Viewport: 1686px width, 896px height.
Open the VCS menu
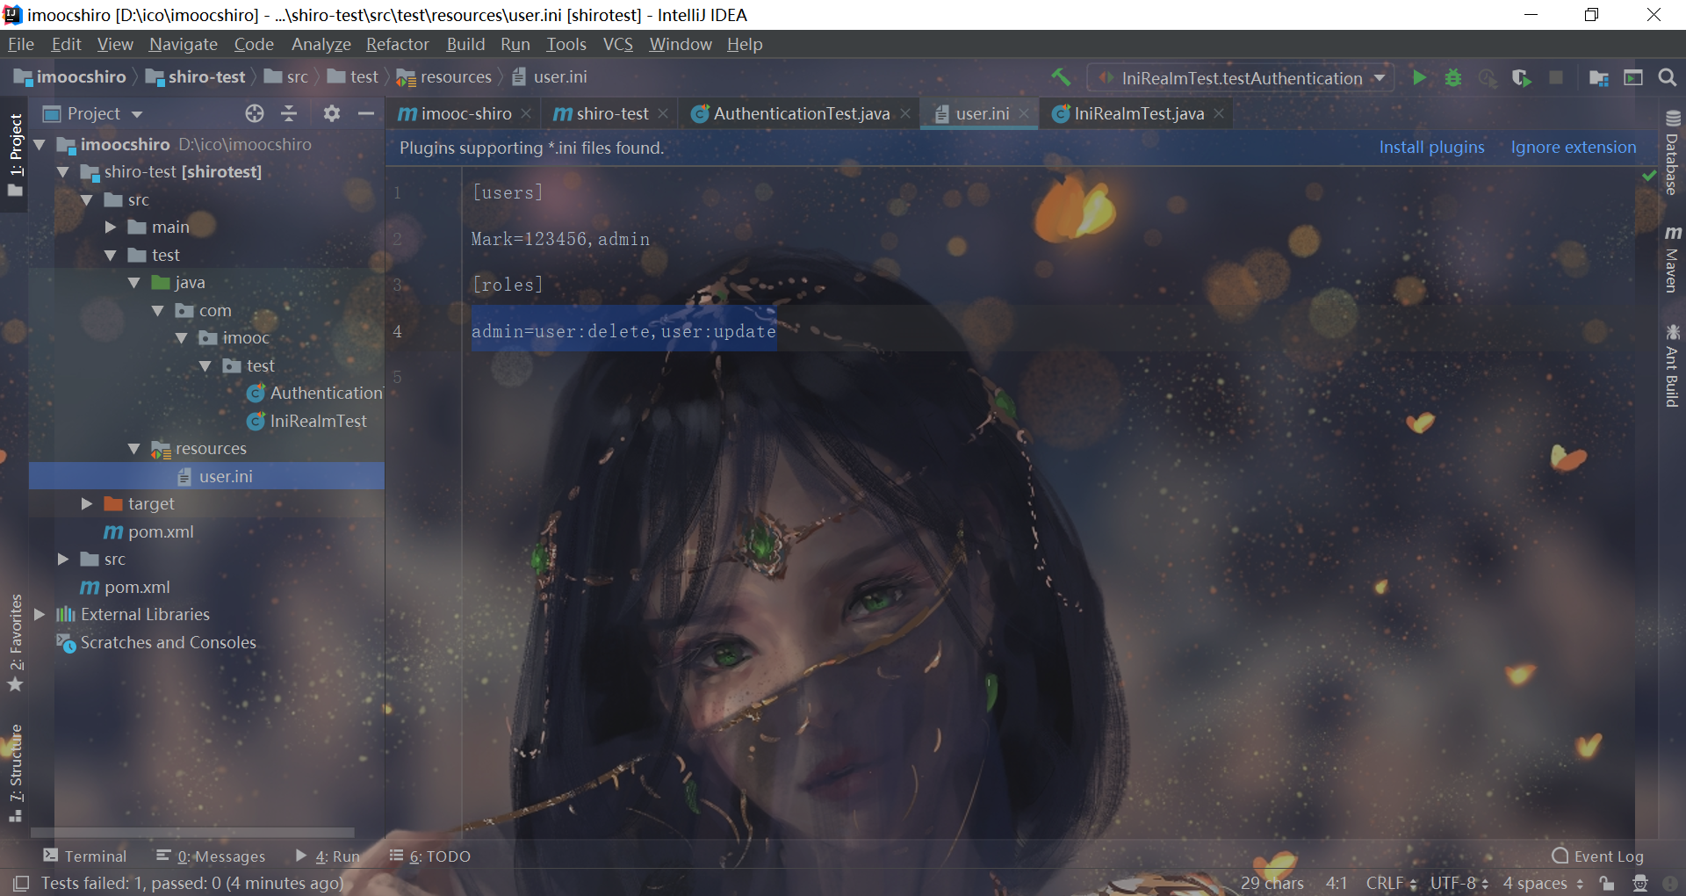click(x=617, y=44)
